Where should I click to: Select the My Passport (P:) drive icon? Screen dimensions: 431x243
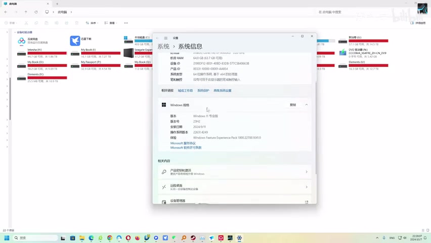pos(75,66)
